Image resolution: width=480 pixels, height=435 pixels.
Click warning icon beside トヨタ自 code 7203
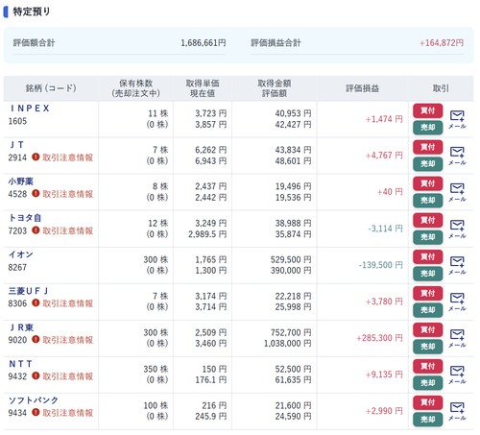click(x=36, y=230)
